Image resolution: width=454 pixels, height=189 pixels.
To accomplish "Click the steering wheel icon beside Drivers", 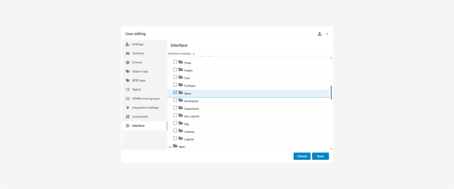I will coord(127,62).
